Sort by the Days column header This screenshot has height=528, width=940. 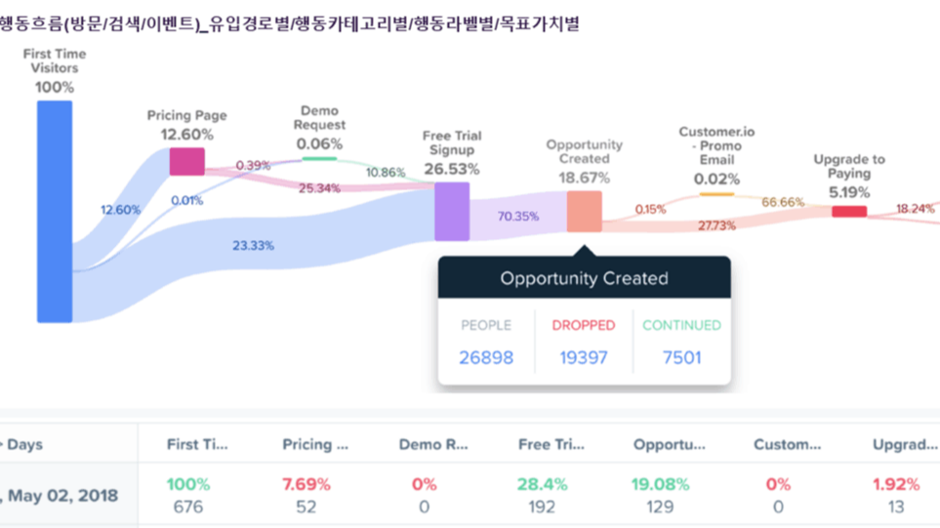(x=24, y=445)
